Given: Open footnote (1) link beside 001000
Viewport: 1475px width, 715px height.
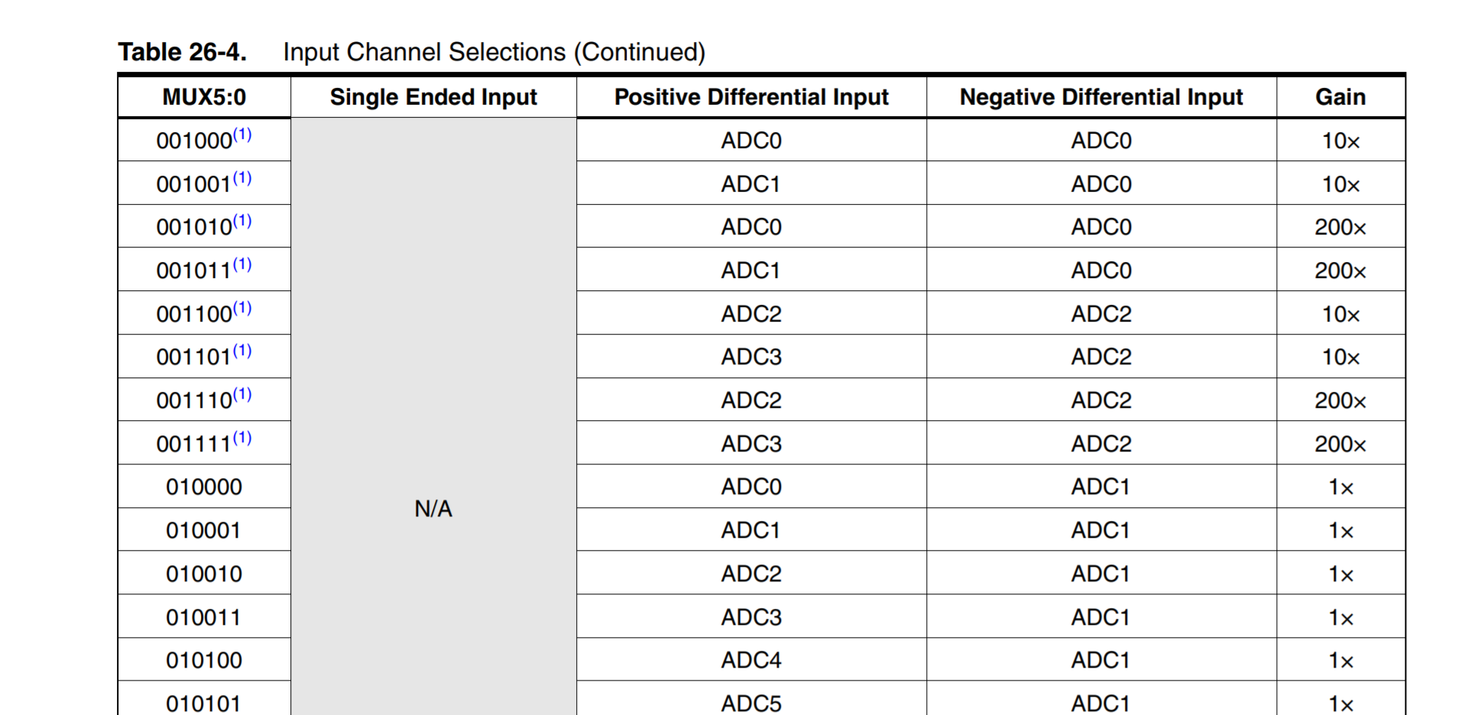Looking at the screenshot, I should (242, 135).
